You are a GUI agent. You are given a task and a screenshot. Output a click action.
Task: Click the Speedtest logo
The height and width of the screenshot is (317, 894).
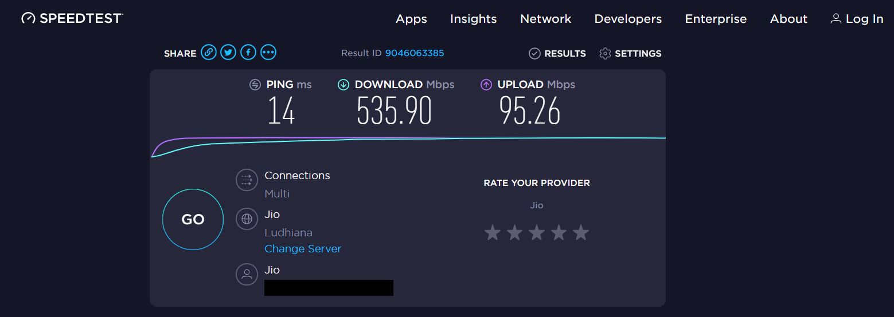click(72, 18)
